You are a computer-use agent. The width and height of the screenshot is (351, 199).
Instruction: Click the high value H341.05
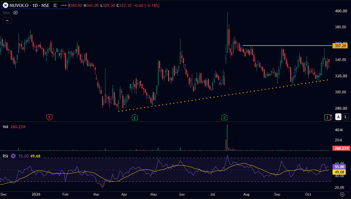[x=91, y=5]
